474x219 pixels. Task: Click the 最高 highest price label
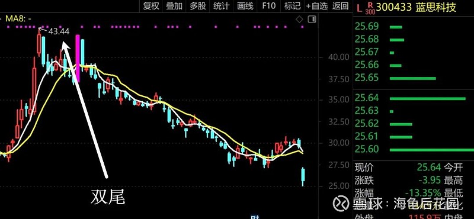click(x=453, y=181)
